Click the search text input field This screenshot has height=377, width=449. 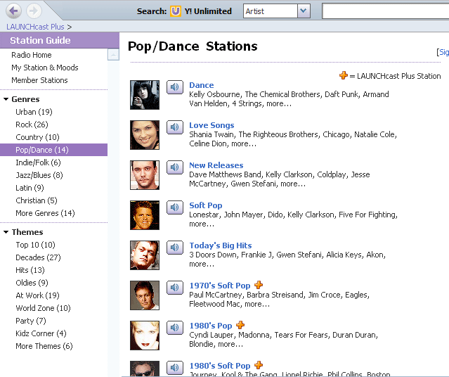[x=386, y=11]
